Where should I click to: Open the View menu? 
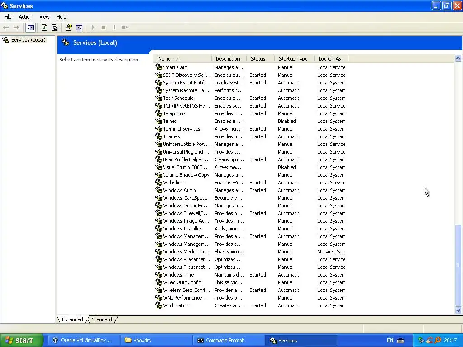[44, 17]
